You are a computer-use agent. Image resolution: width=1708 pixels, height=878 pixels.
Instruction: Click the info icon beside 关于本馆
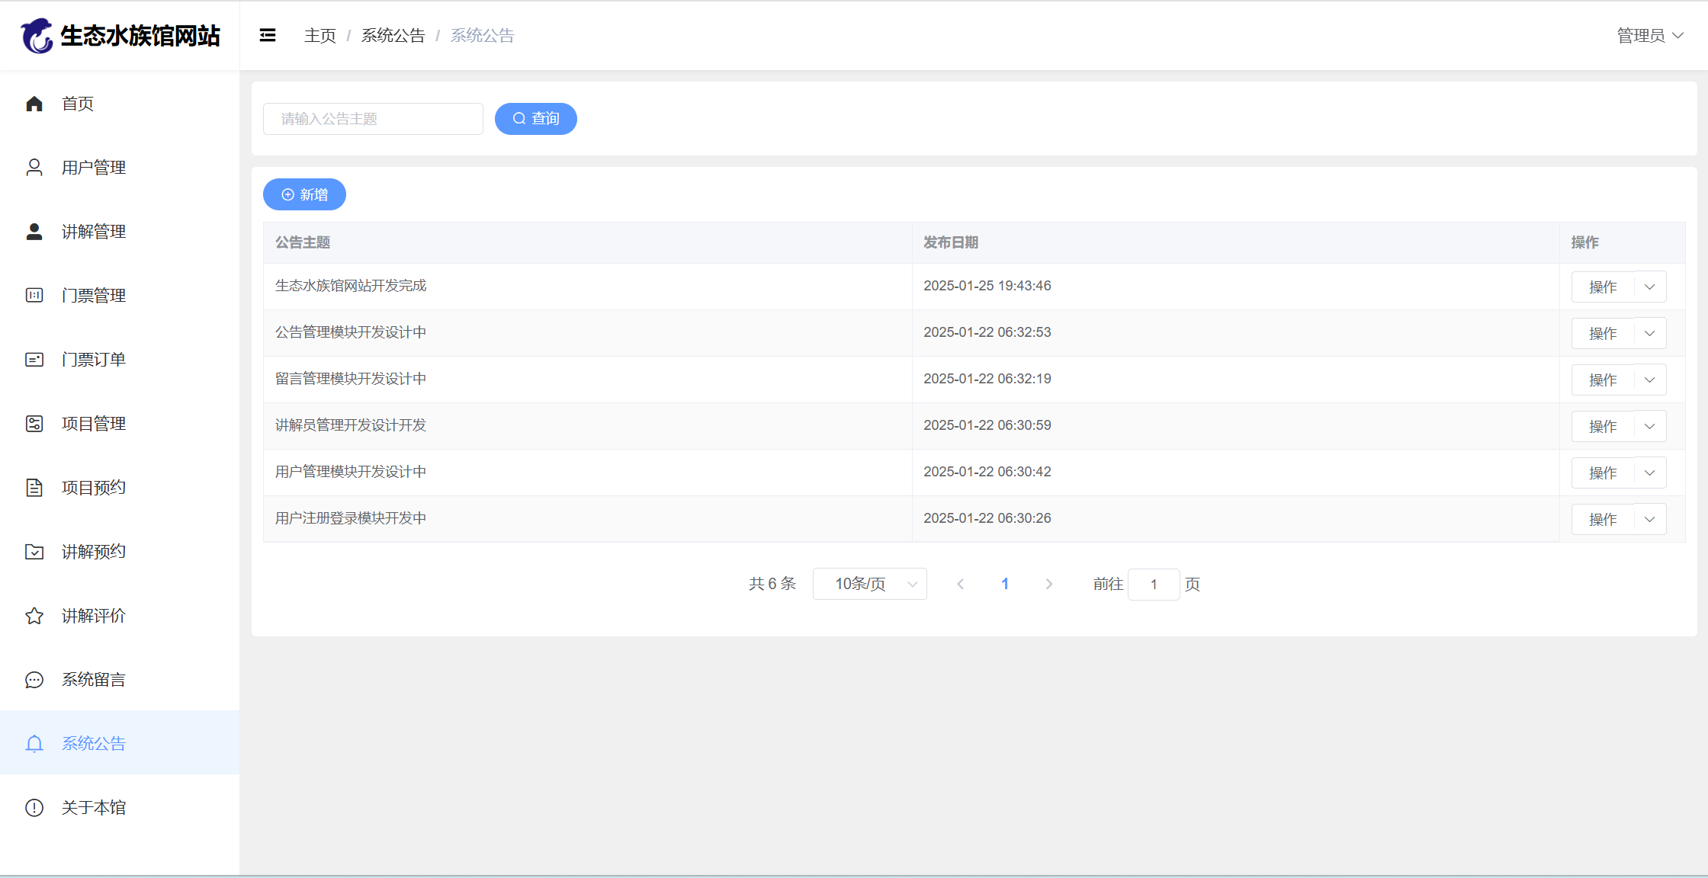click(34, 808)
